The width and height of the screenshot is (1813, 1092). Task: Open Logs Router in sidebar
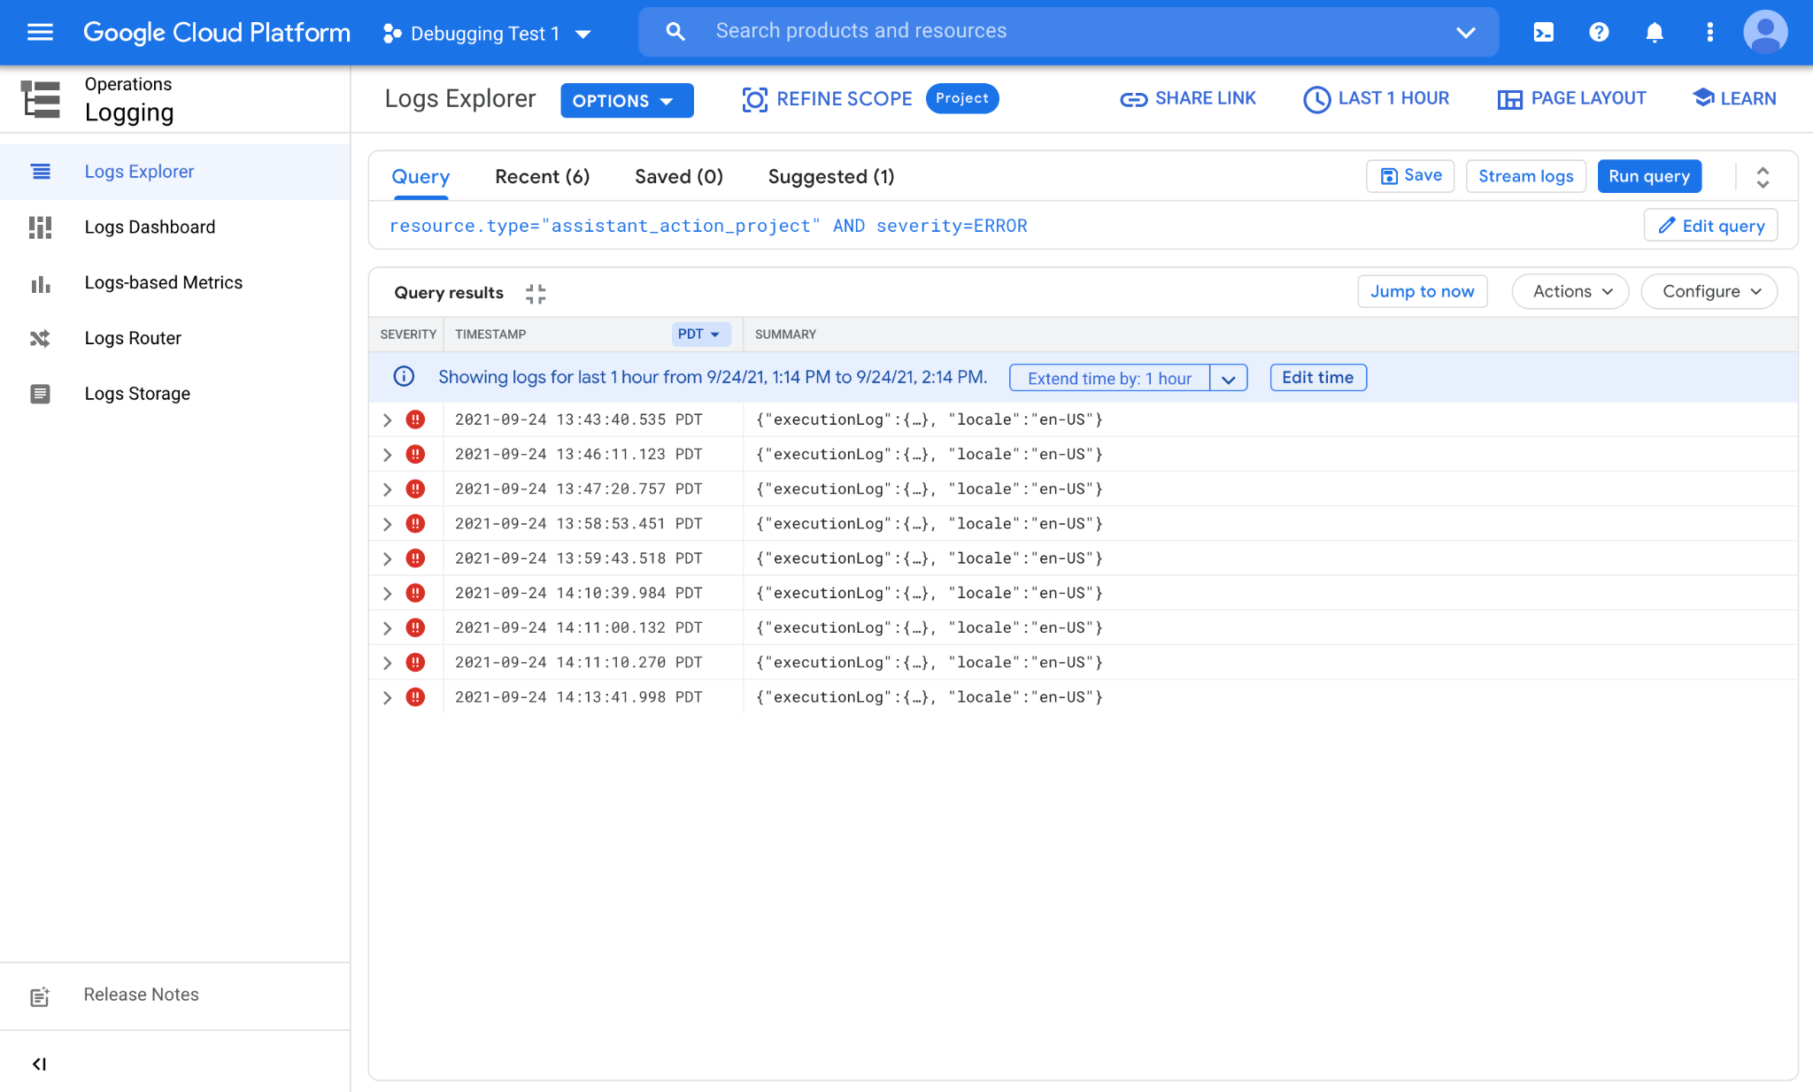[x=133, y=338]
